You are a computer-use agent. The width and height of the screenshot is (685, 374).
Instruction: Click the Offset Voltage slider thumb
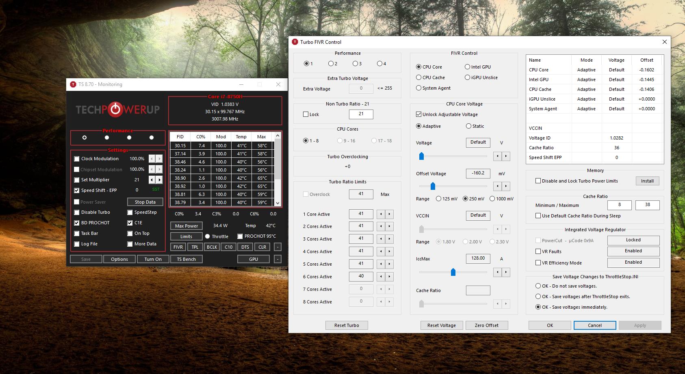(x=433, y=186)
